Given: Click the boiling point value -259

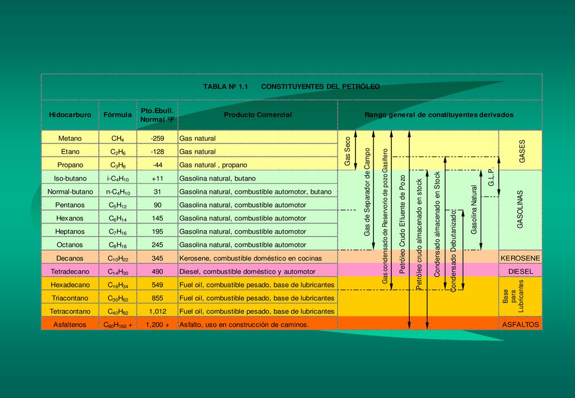Looking at the screenshot, I should pyautogui.click(x=157, y=138).
